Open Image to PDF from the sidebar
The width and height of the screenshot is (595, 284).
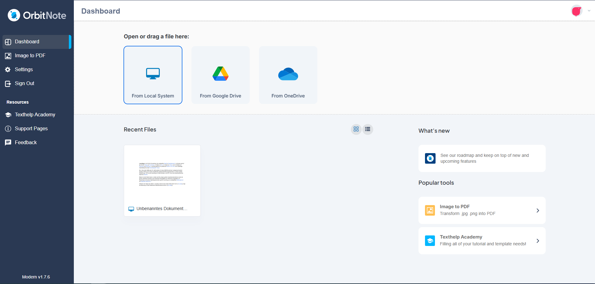(x=29, y=56)
